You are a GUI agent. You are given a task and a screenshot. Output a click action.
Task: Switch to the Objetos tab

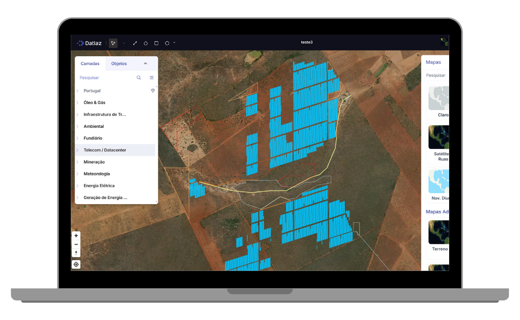tap(119, 63)
